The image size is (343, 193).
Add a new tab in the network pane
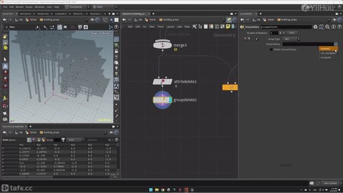(153, 14)
